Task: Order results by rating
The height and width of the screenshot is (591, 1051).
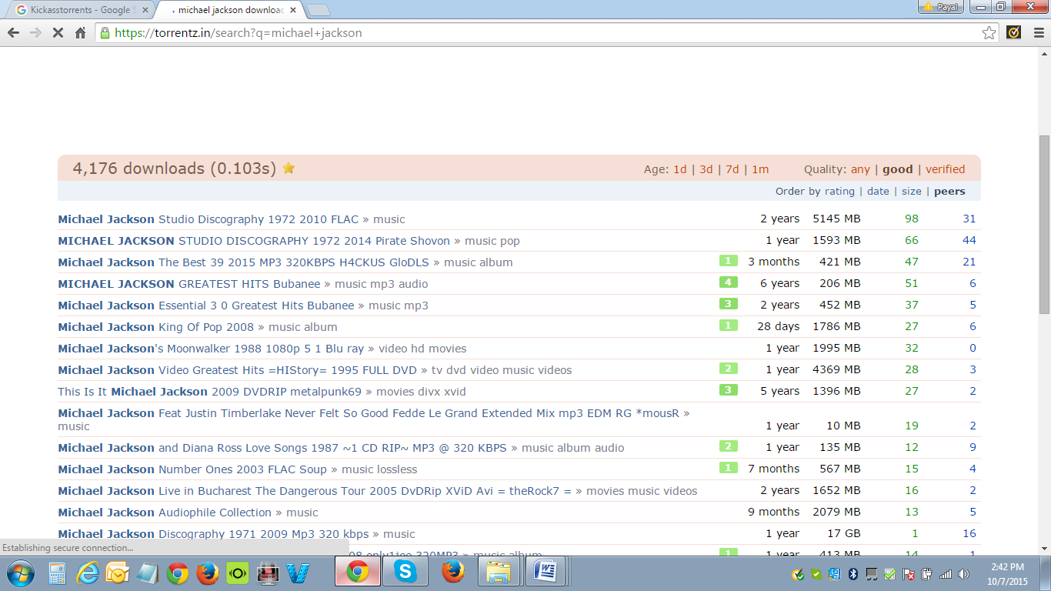Action: click(x=839, y=192)
